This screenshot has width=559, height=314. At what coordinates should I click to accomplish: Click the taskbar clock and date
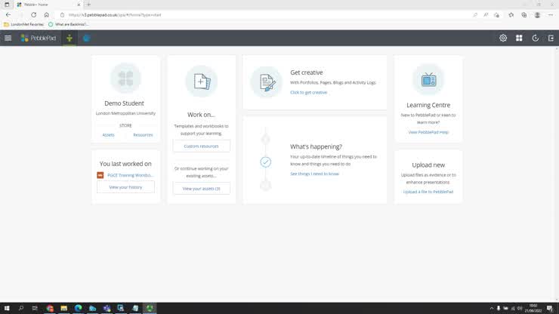tap(533, 308)
